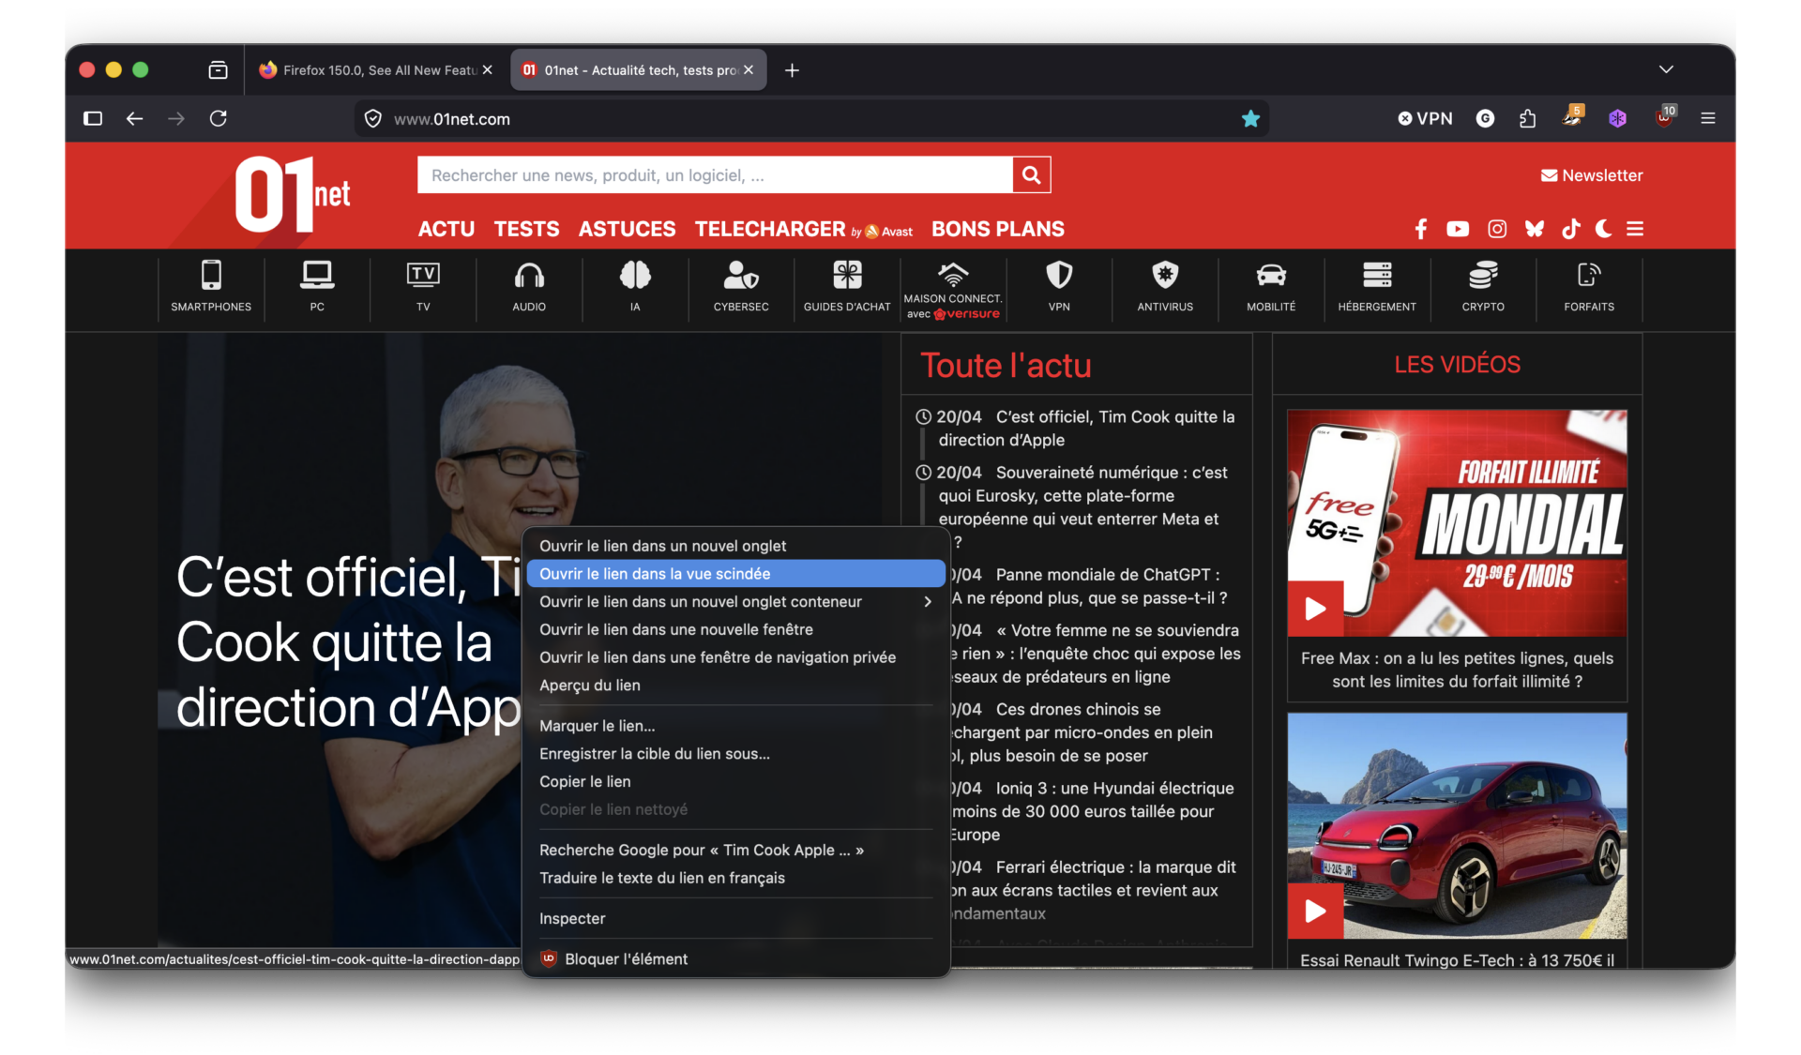Toggle dark mode with the moon icon

pyautogui.click(x=1602, y=228)
